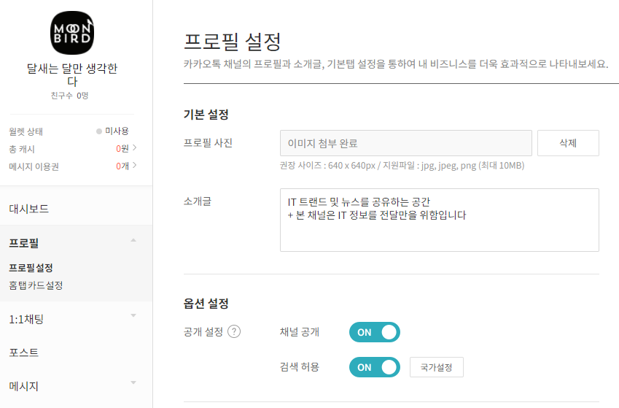
Task: Expand the 메시지 menu arrow
Action: (x=133, y=382)
